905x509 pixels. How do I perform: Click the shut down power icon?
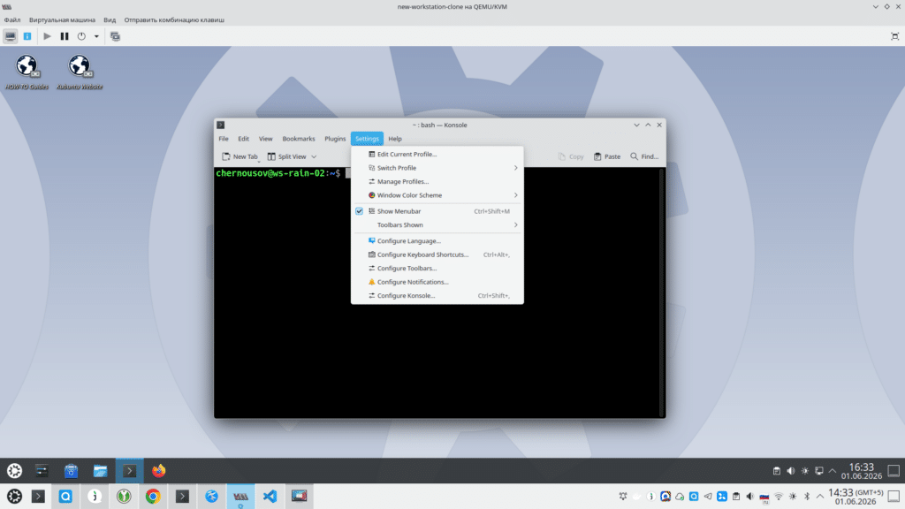81,36
